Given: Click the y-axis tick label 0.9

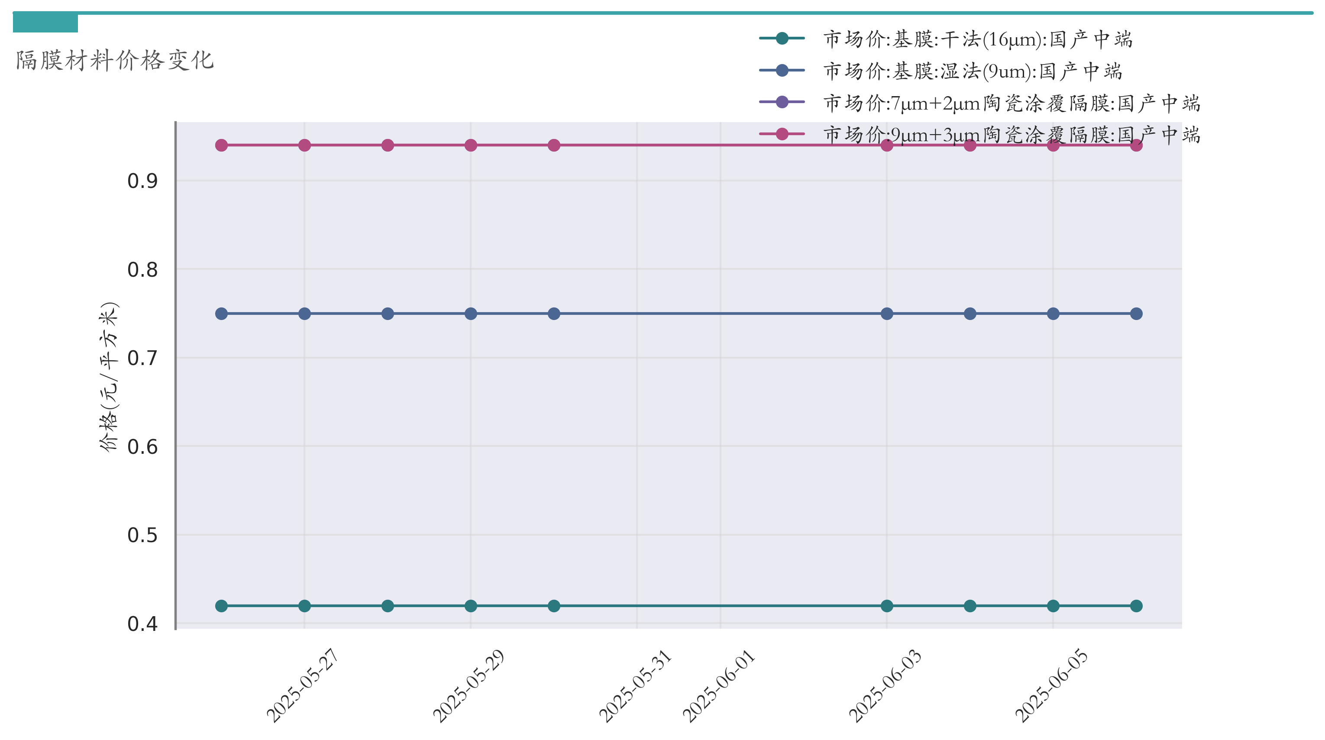Looking at the screenshot, I should coord(142,181).
